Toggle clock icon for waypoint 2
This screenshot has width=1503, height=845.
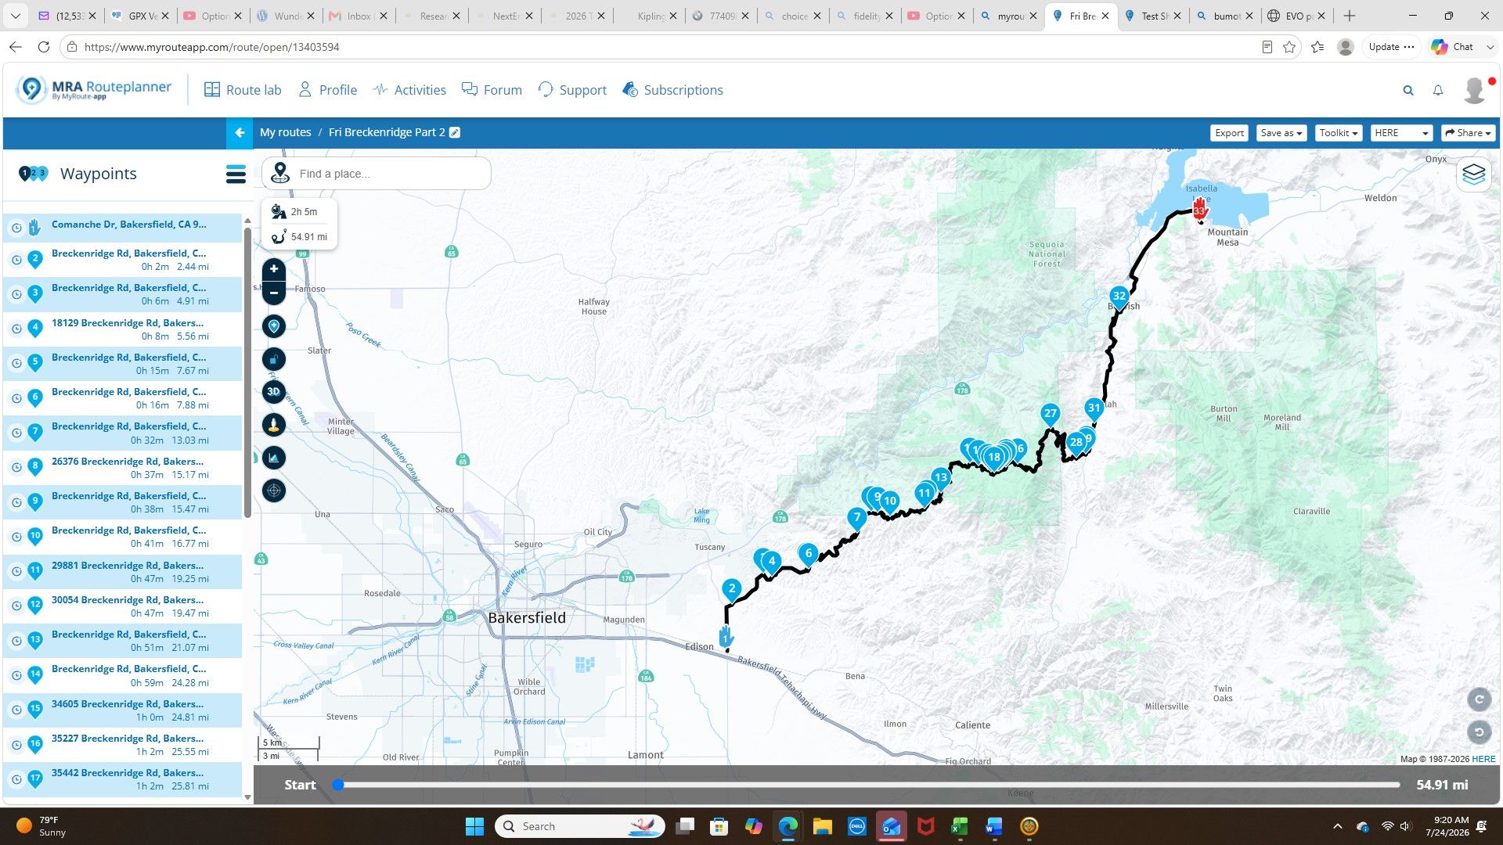[x=16, y=260]
